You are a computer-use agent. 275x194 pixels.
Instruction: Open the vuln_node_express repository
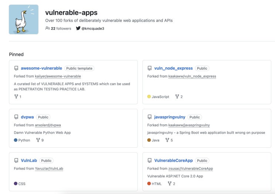[173, 68]
